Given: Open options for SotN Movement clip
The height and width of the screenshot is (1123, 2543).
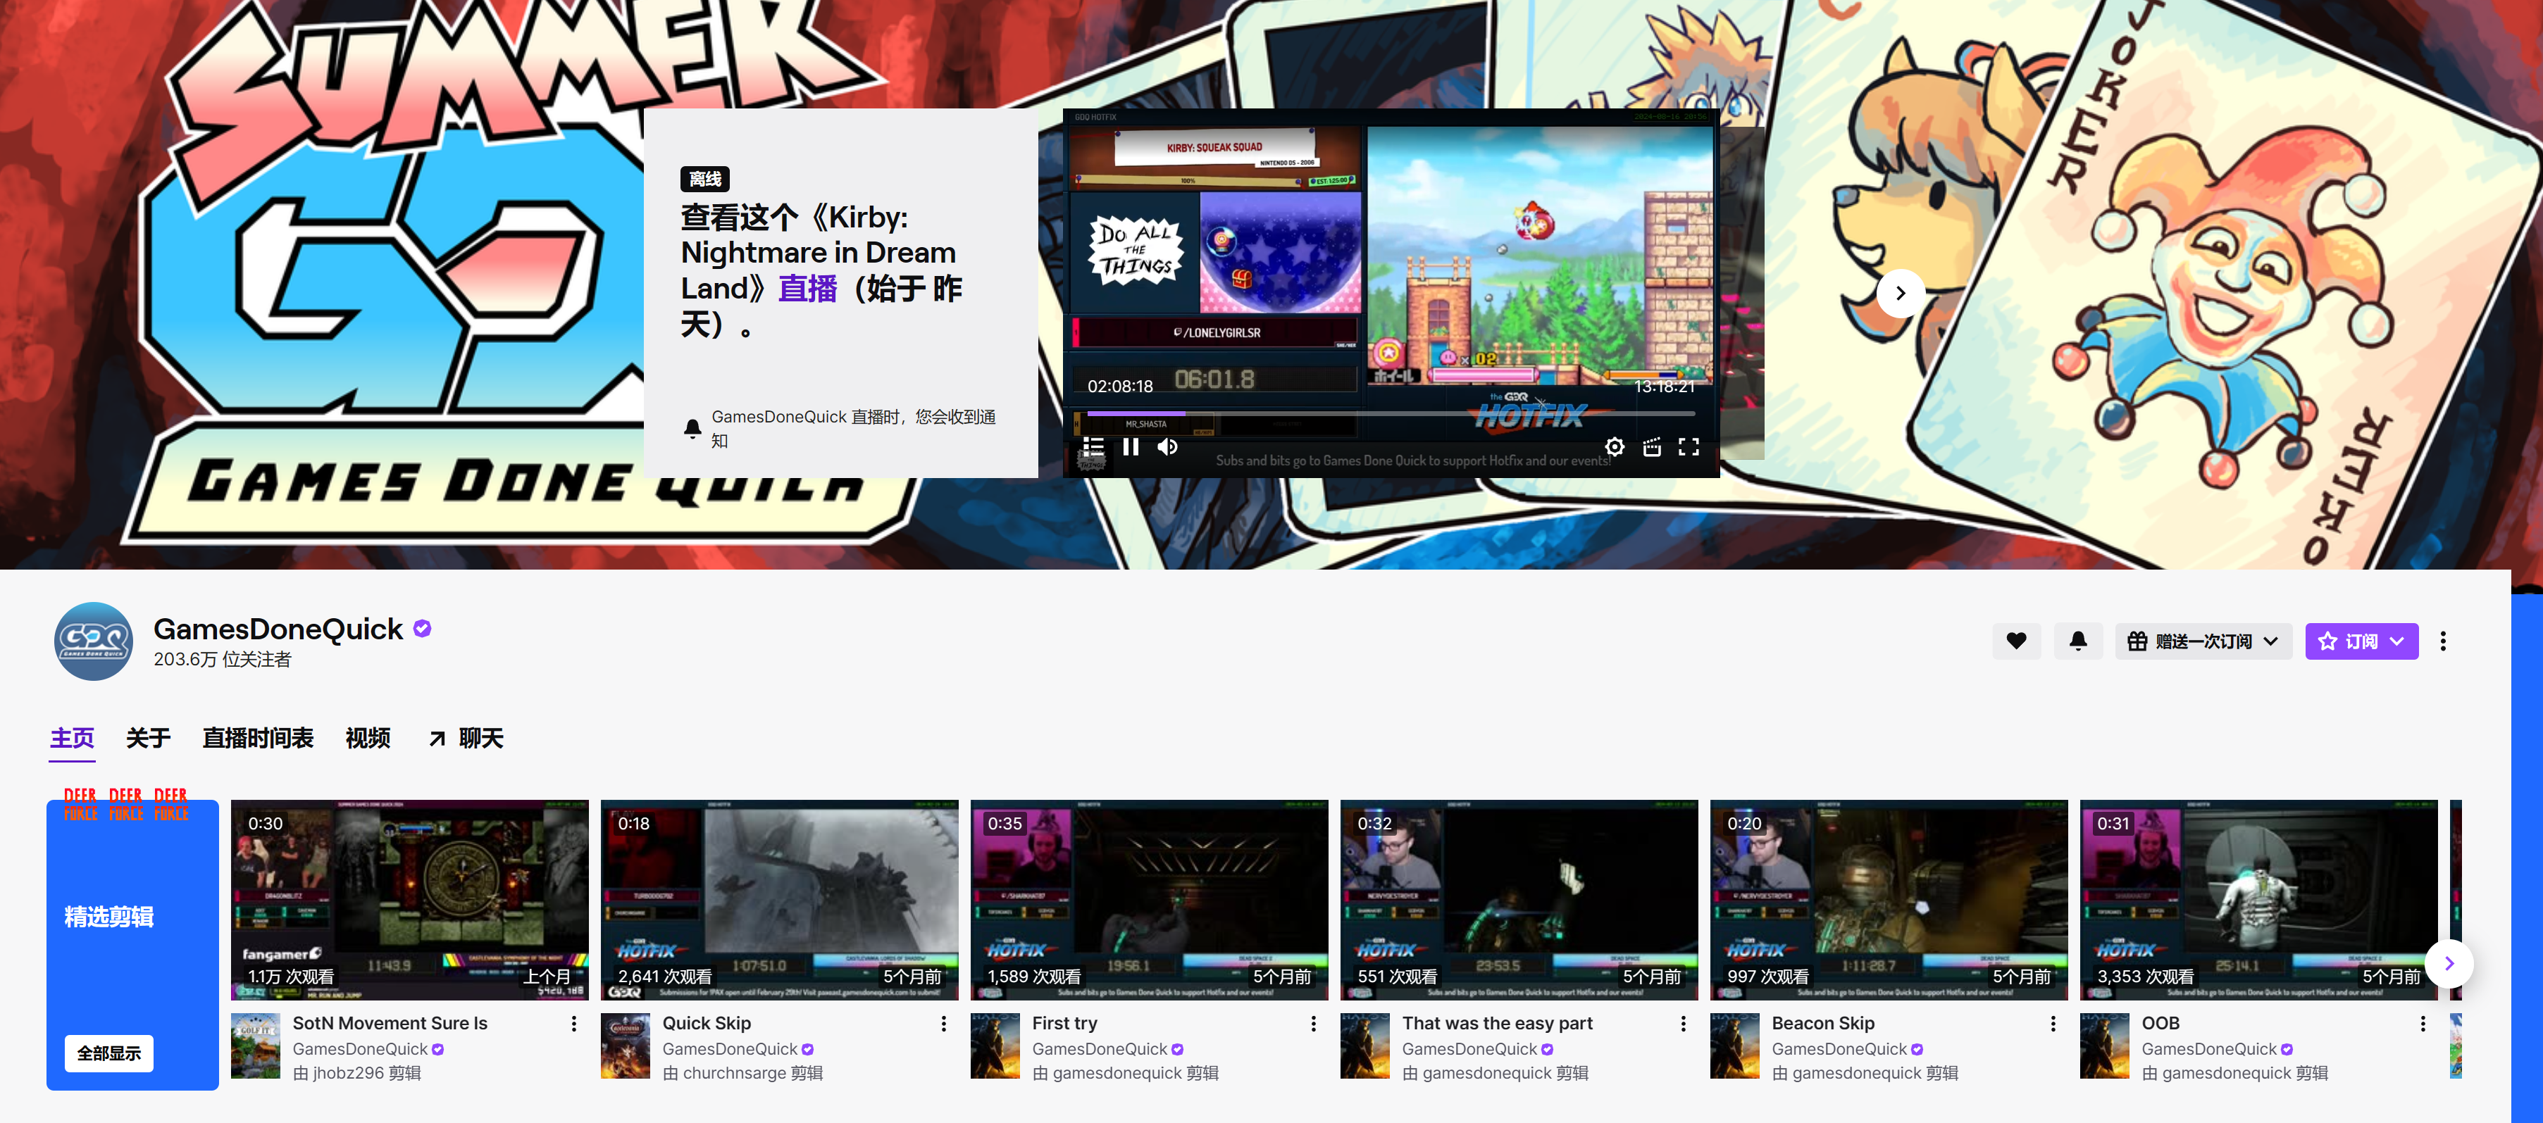Looking at the screenshot, I should coord(573,1024).
